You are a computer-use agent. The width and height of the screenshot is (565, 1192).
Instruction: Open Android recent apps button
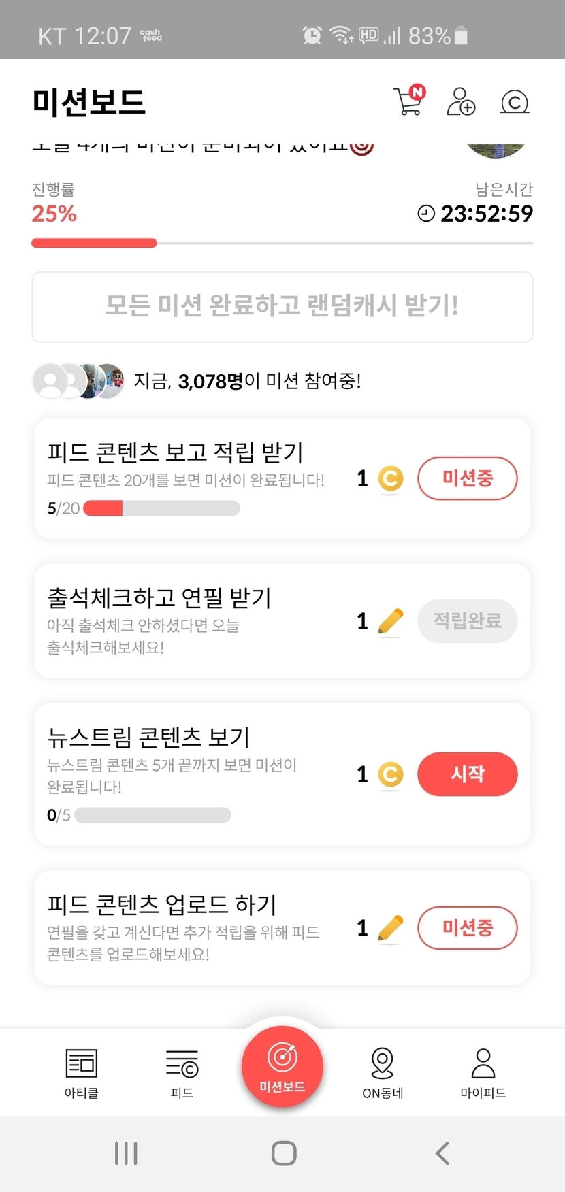[x=126, y=1153]
